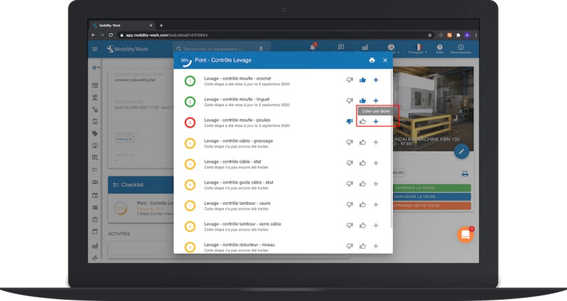Click plus icon on 'contrôle réducteur - niveau'

point(376,246)
